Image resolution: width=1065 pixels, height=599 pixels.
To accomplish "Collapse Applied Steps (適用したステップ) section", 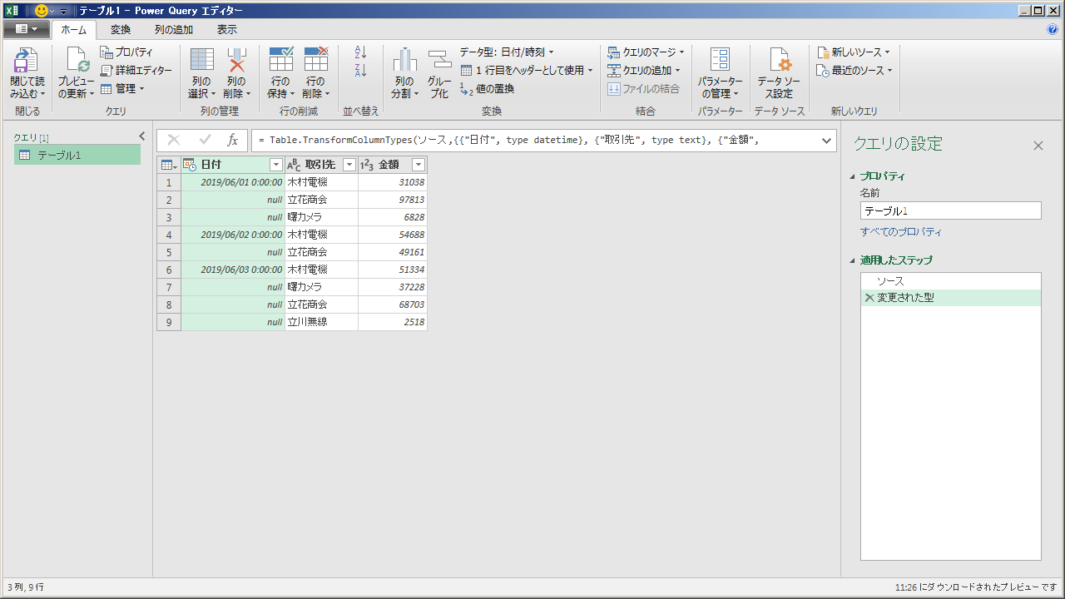I will pyautogui.click(x=852, y=260).
